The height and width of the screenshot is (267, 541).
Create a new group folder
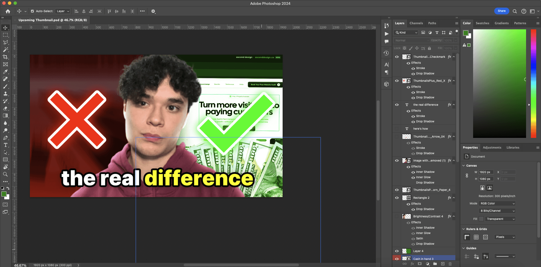click(435, 264)
